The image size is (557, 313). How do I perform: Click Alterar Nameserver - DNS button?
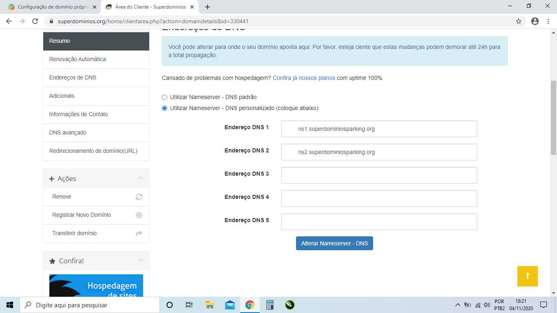334,243
